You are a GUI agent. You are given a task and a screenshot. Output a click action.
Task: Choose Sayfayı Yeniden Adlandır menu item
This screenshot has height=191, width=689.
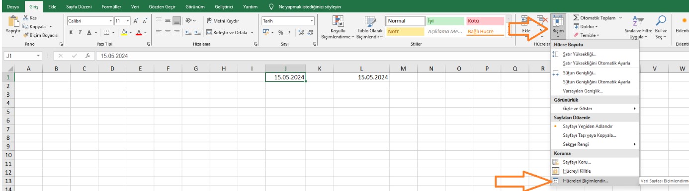point(595,126)
